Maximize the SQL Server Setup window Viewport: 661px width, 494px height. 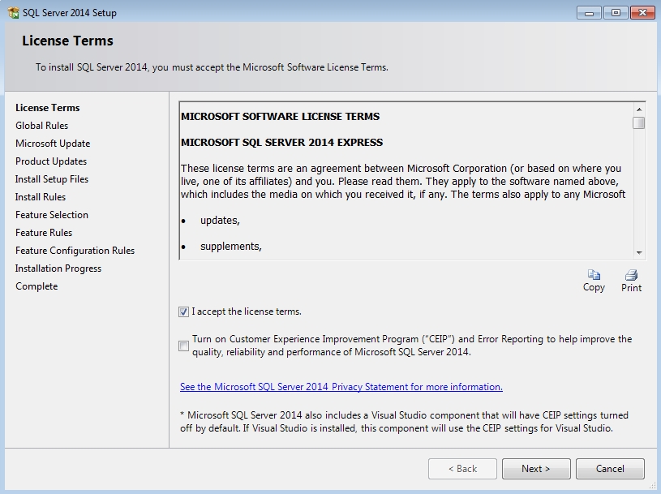[616, 12]
